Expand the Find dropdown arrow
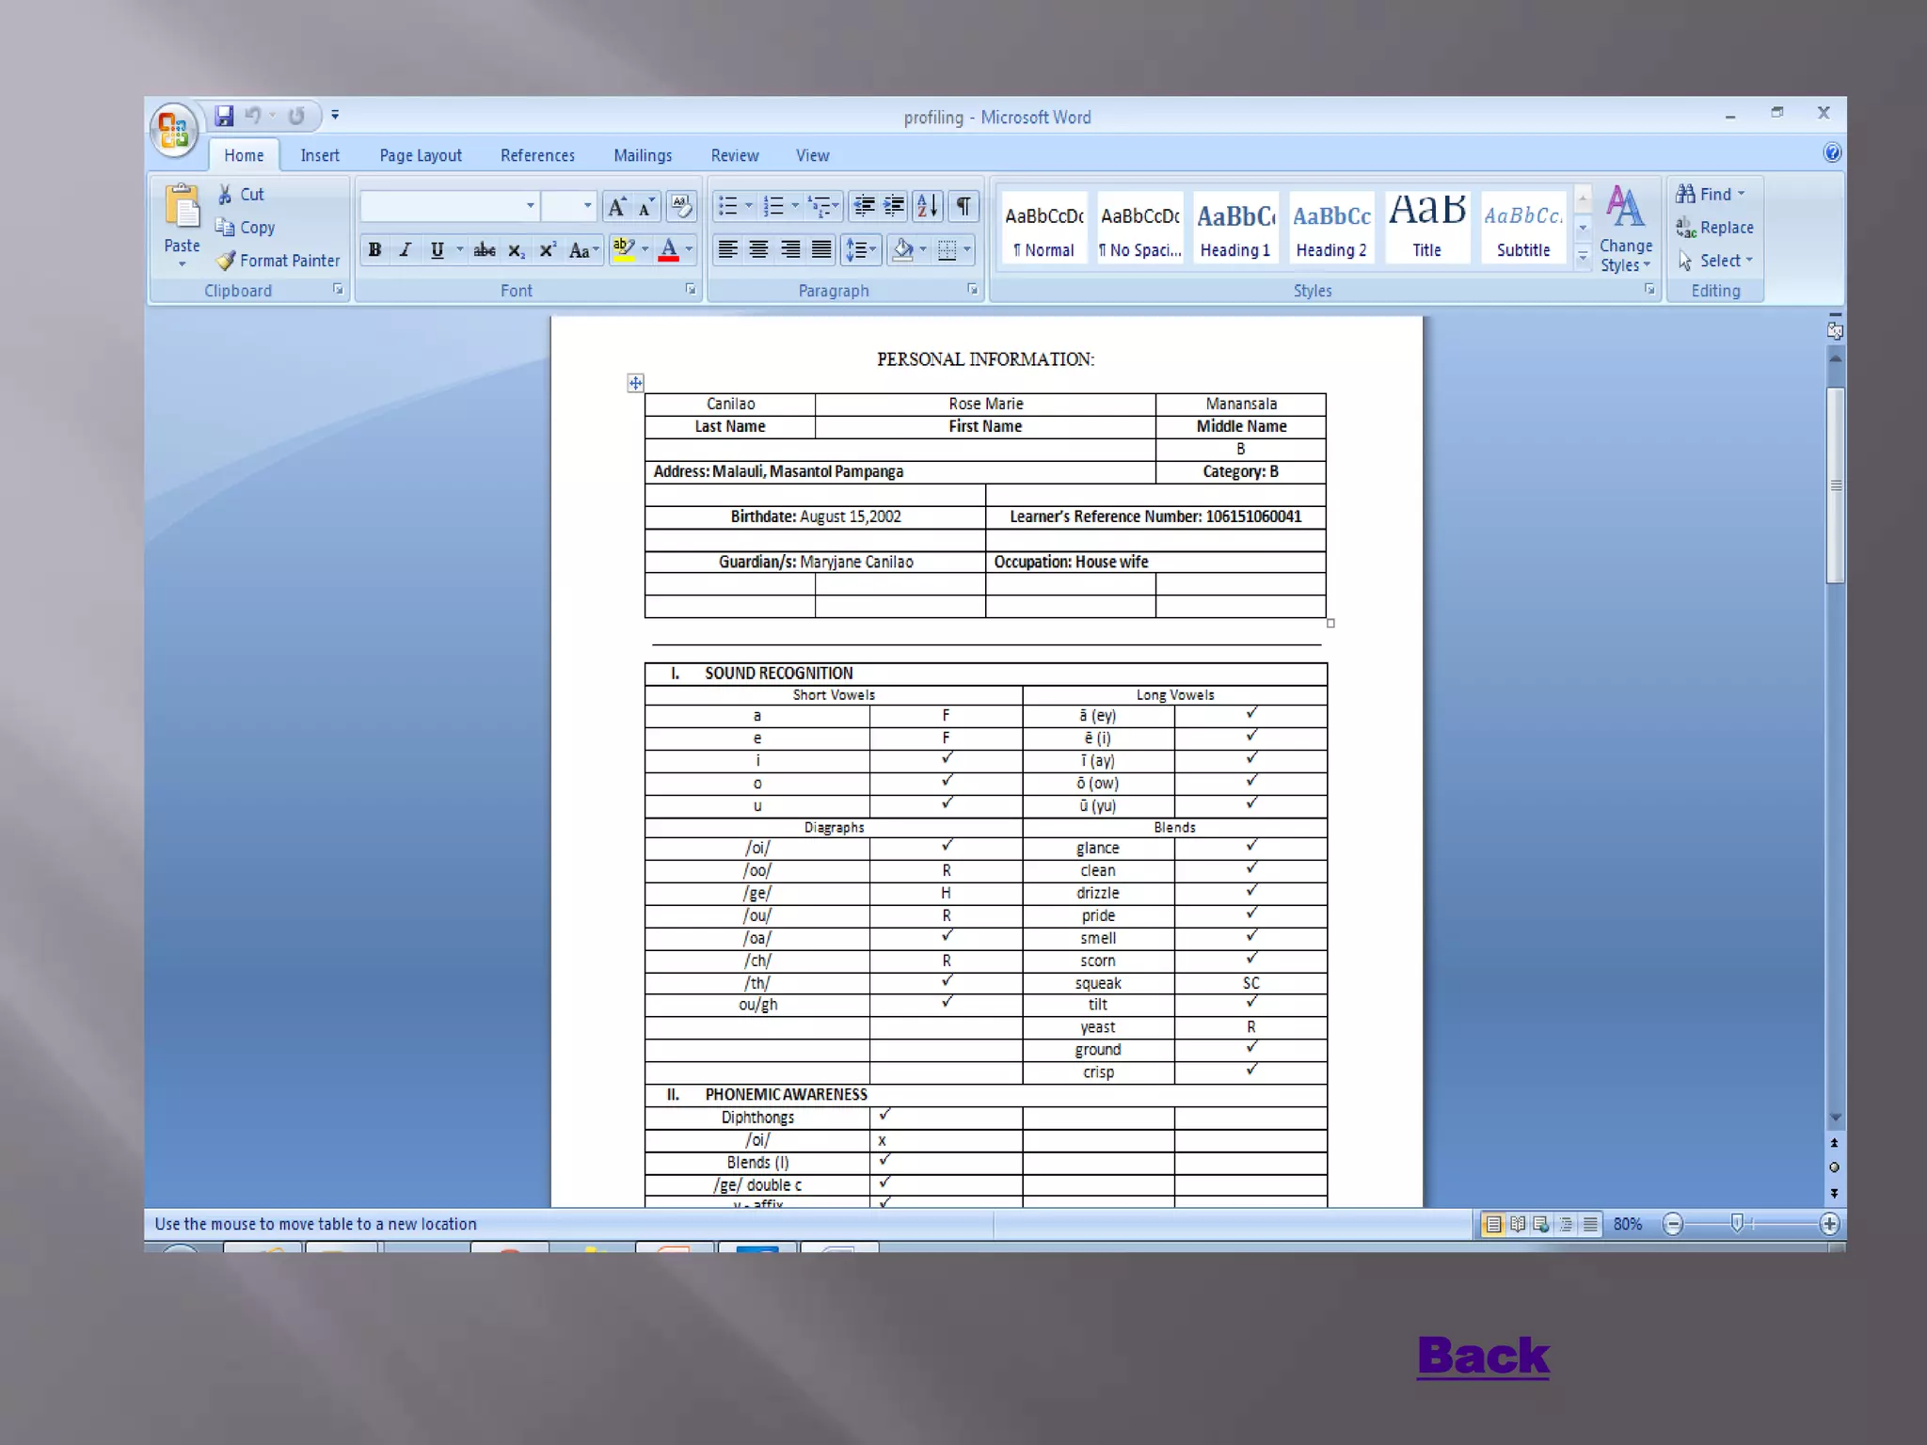The height and width of the screenshot is (1445, 1927). coord(1742,194)
